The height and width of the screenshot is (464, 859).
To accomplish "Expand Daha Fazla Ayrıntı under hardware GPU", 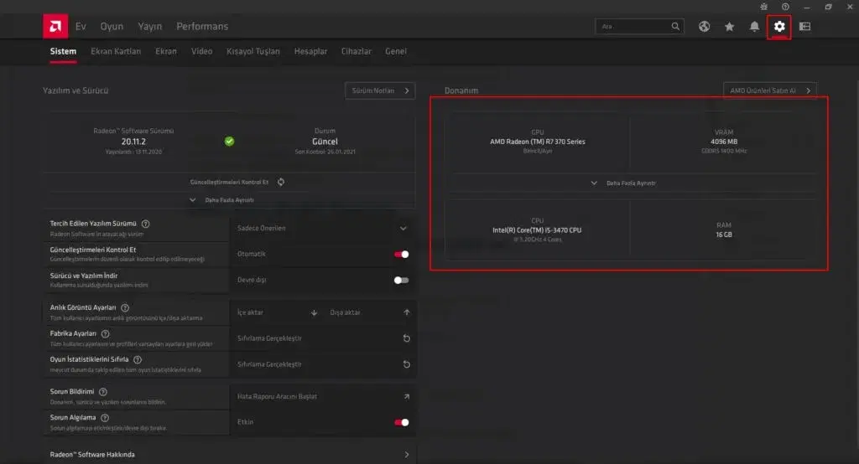I will point(623,183).
